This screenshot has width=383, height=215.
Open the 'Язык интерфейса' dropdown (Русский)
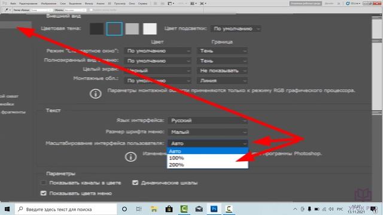click(x=208, y=121)
